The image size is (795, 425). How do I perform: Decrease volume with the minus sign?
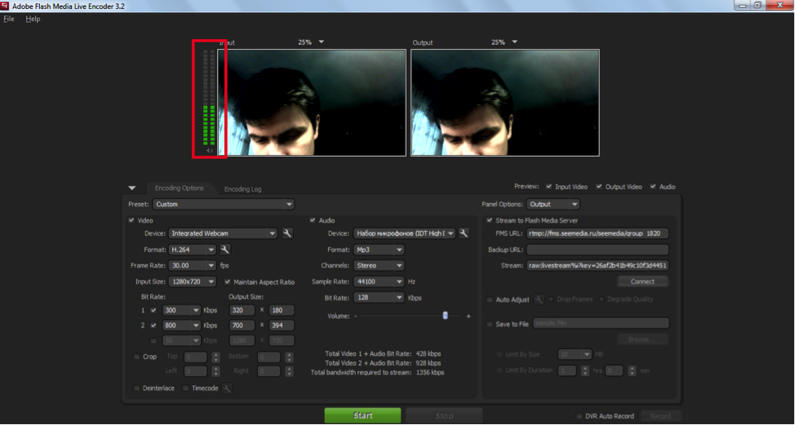tap(355, 316)
